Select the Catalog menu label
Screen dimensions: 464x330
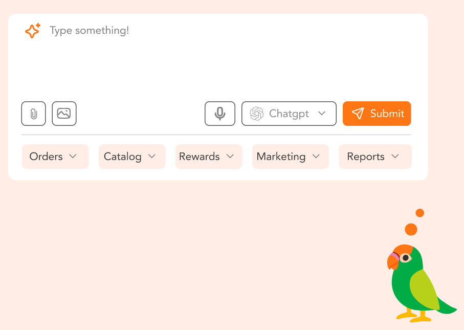click(123, 157)
